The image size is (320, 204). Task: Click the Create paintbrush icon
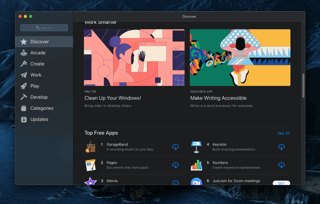point(24,64)
